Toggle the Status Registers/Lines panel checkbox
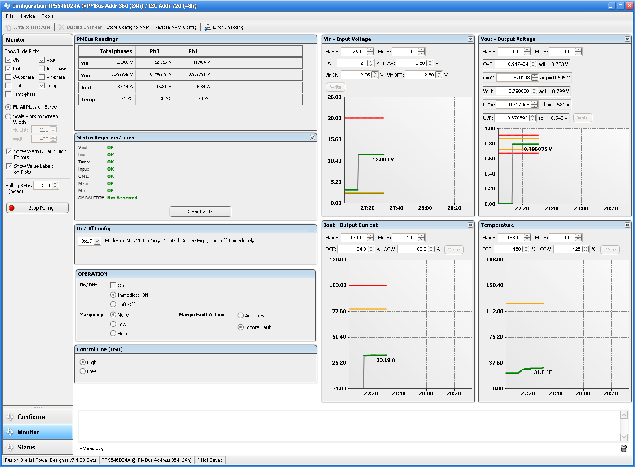This screenshot has width=635, height=467. tap(313, 137)
